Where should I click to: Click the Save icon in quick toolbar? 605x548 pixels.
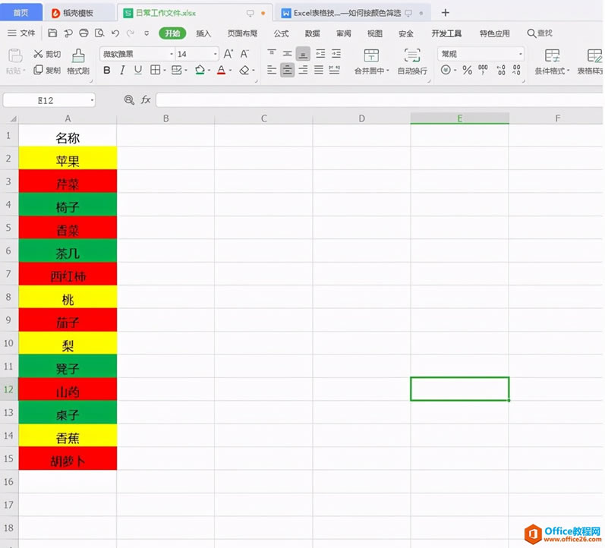click(x=52, y=33)
